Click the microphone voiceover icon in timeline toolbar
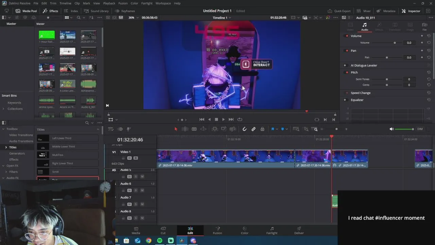The height and width of the screenshot is (245, 435). click(x=129, y=129)
